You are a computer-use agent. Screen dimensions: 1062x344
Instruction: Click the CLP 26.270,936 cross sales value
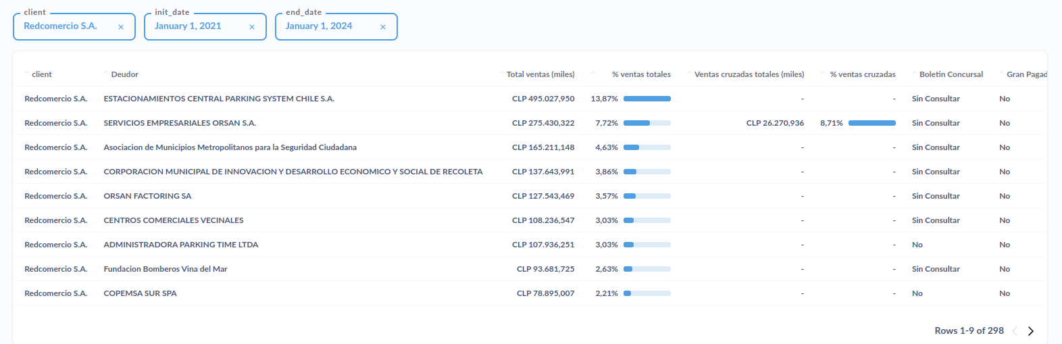776,123
